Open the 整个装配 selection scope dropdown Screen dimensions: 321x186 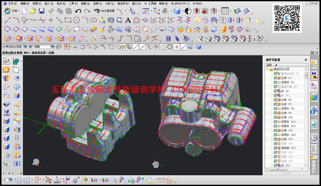pos(52,47)
